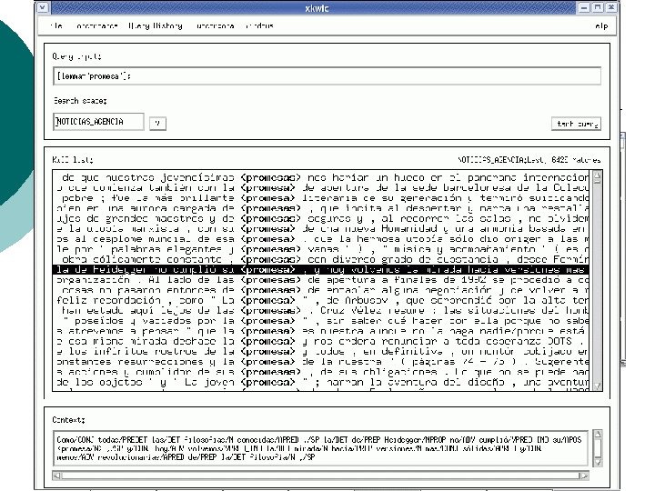Viewport: 655px width, 491px height.
Task: Open the Windows menu
Action: click(259, 25)
